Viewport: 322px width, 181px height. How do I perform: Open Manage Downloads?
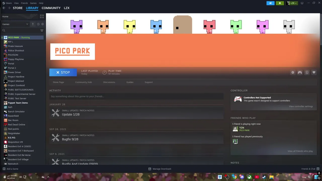160,169
